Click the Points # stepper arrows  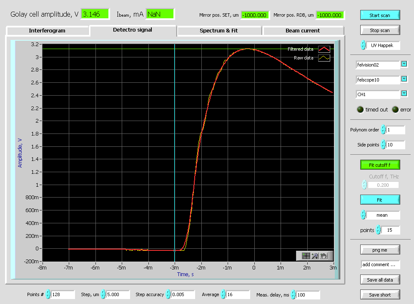[48, 294]
